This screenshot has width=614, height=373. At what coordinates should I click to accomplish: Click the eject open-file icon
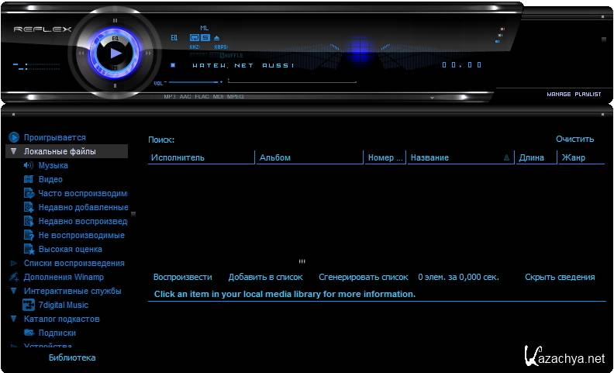pos(217,37)
